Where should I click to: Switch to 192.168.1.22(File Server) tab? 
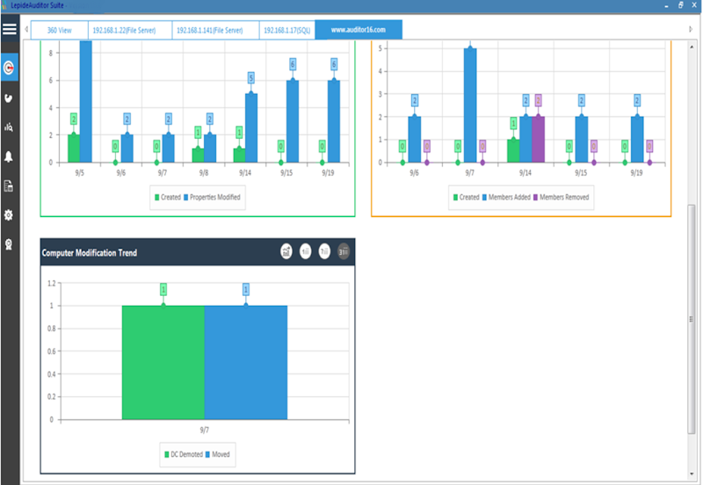(130, 30)
